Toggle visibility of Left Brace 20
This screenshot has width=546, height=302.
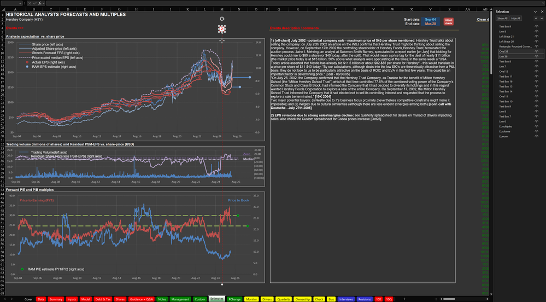(x=536, y=41)
